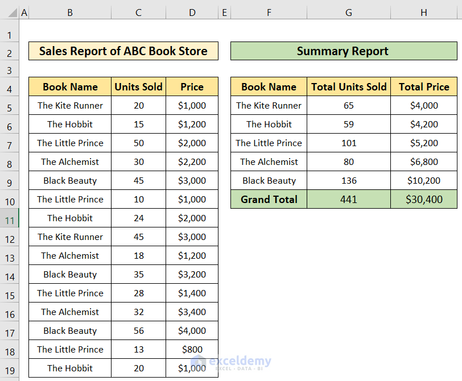Screen dimensions: 462x381
Task: Select column B header
Action: pos(69,11)
